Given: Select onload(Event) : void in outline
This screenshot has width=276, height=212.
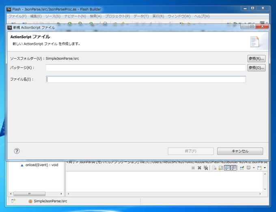Looking at the screenshot, I should click(x=42, y=165).
